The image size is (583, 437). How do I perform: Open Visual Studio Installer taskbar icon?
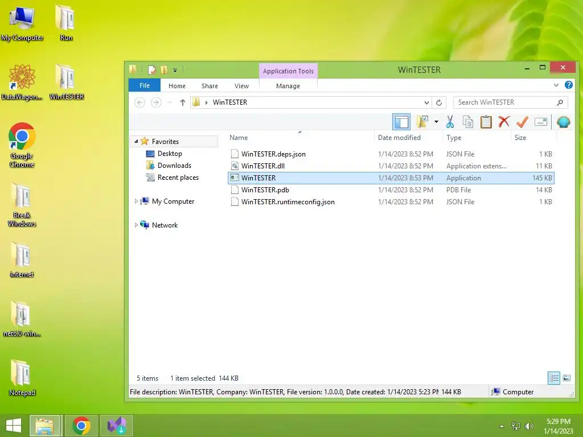tap(117, 426)
